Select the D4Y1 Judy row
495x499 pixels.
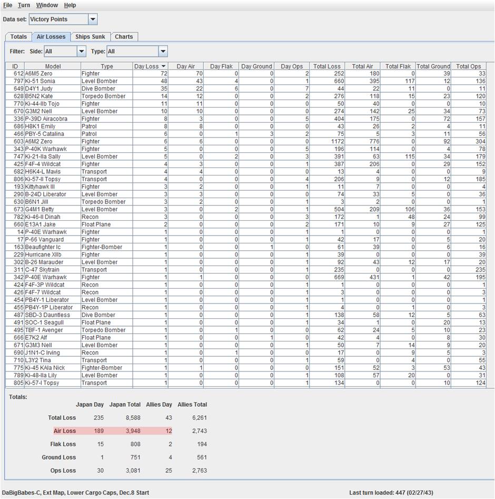[x=246, y=89]
